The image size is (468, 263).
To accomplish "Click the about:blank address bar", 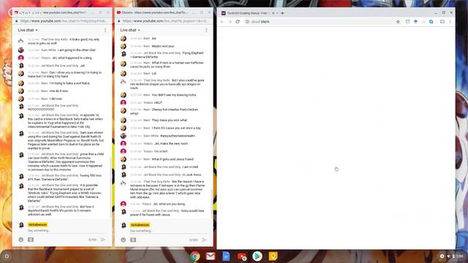I will click(320, 21).
